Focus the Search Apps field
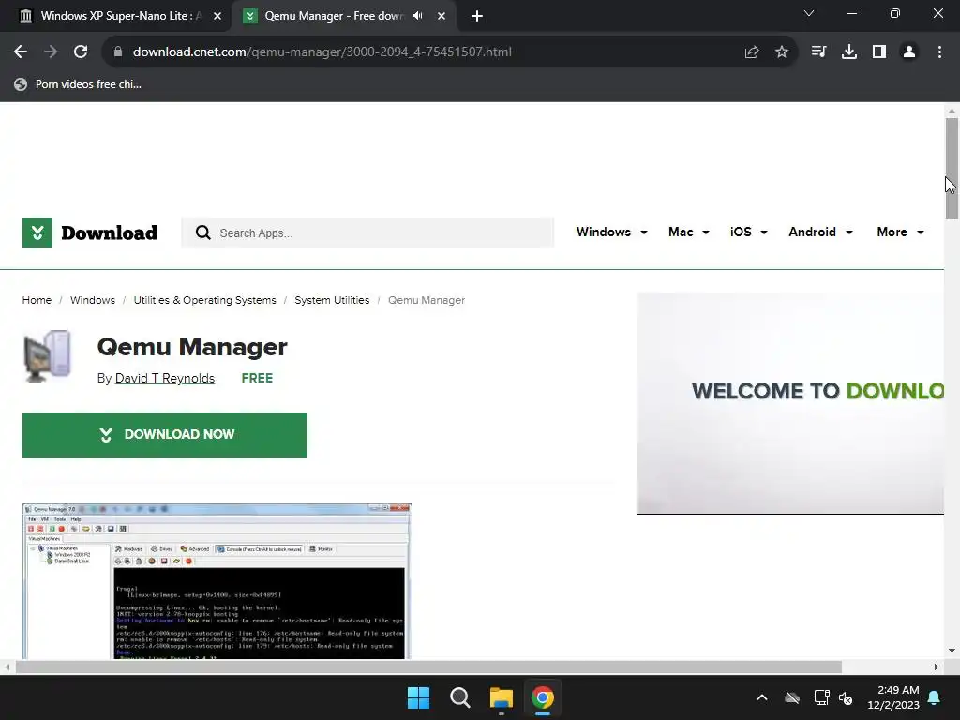Image resolution: width=960 pixels, height=720 pixels. point(367,232)
